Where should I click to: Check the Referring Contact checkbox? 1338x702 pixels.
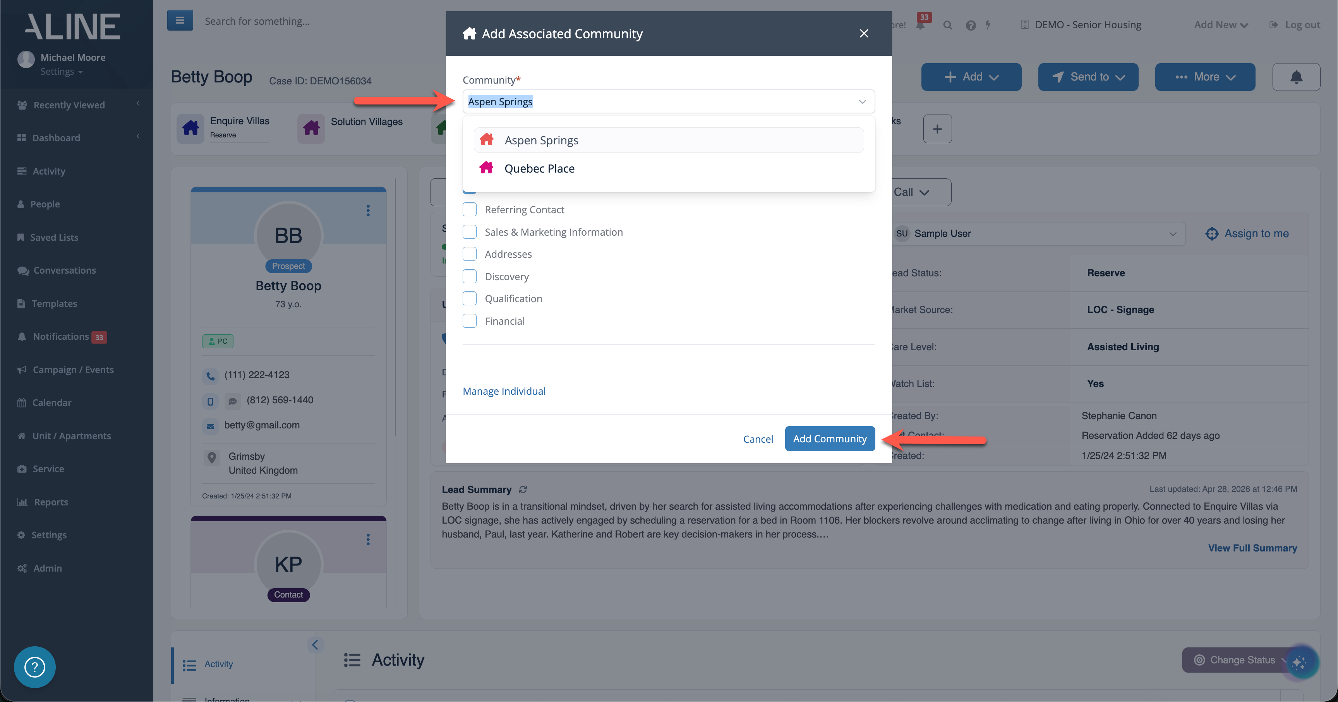[470, 209]
